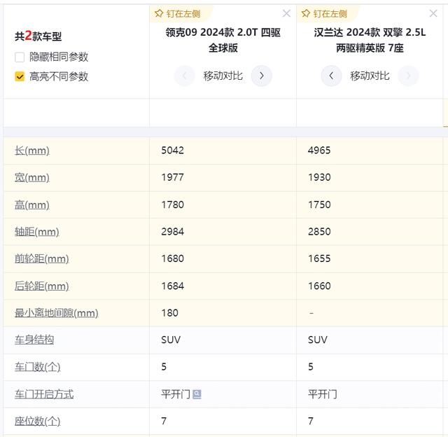The height and width of the screenshot is (437, 448).
Task: Select the 汉兰达 rear track value 1660
Action: pyautogui.click(x=319, y=286)
